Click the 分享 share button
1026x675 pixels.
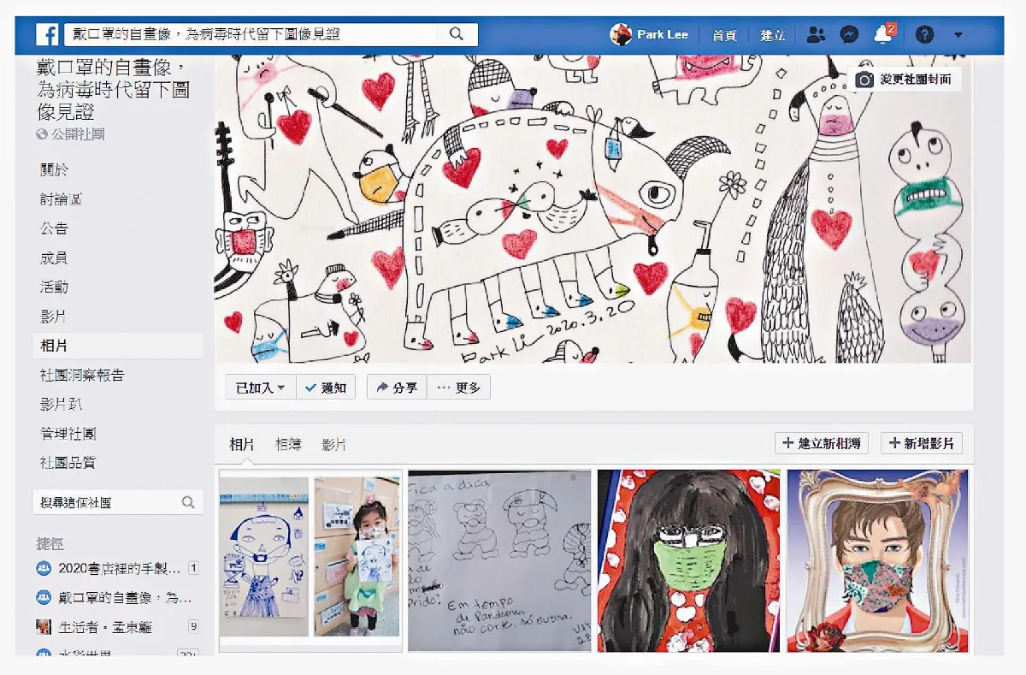(397, 388)
